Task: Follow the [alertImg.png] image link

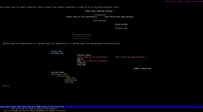Action: (x=100, y=20)
